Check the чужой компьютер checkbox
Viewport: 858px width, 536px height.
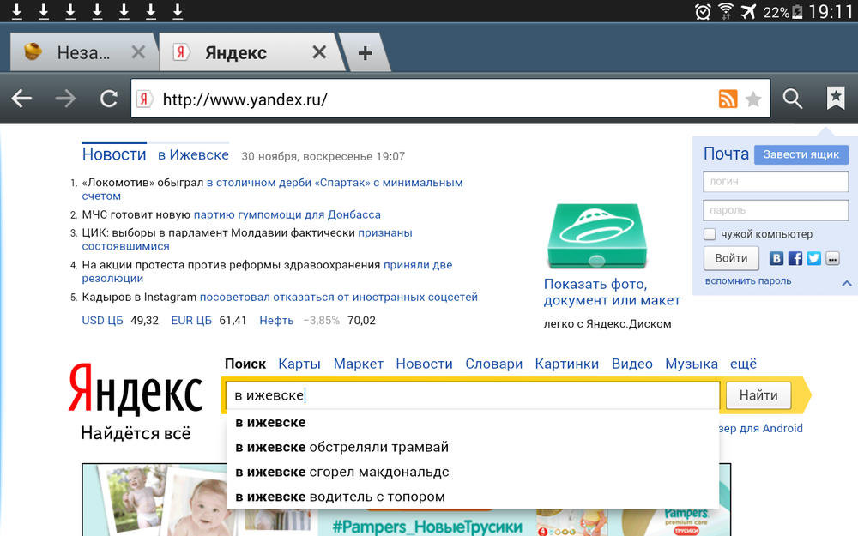[x=710, y=234]
